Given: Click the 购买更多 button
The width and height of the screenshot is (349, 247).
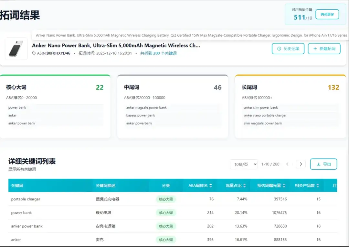Looking at the screenshot, I should click(x=327, y=15).
